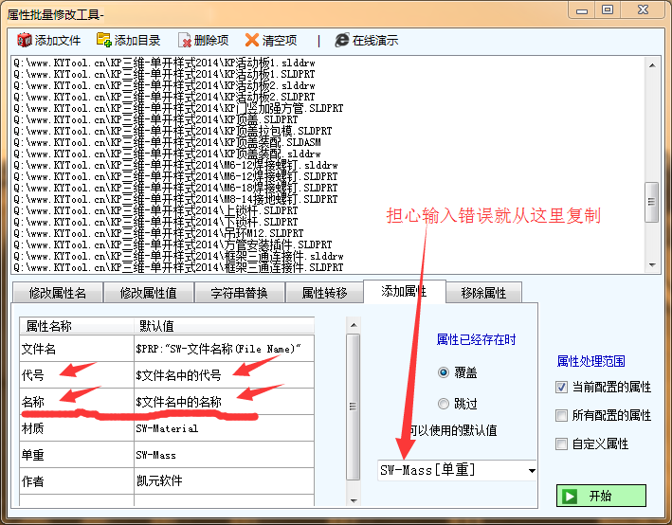Enable the 自定义属性 checkbox
The width and height of the screenshot is (672, 525).
561,444
